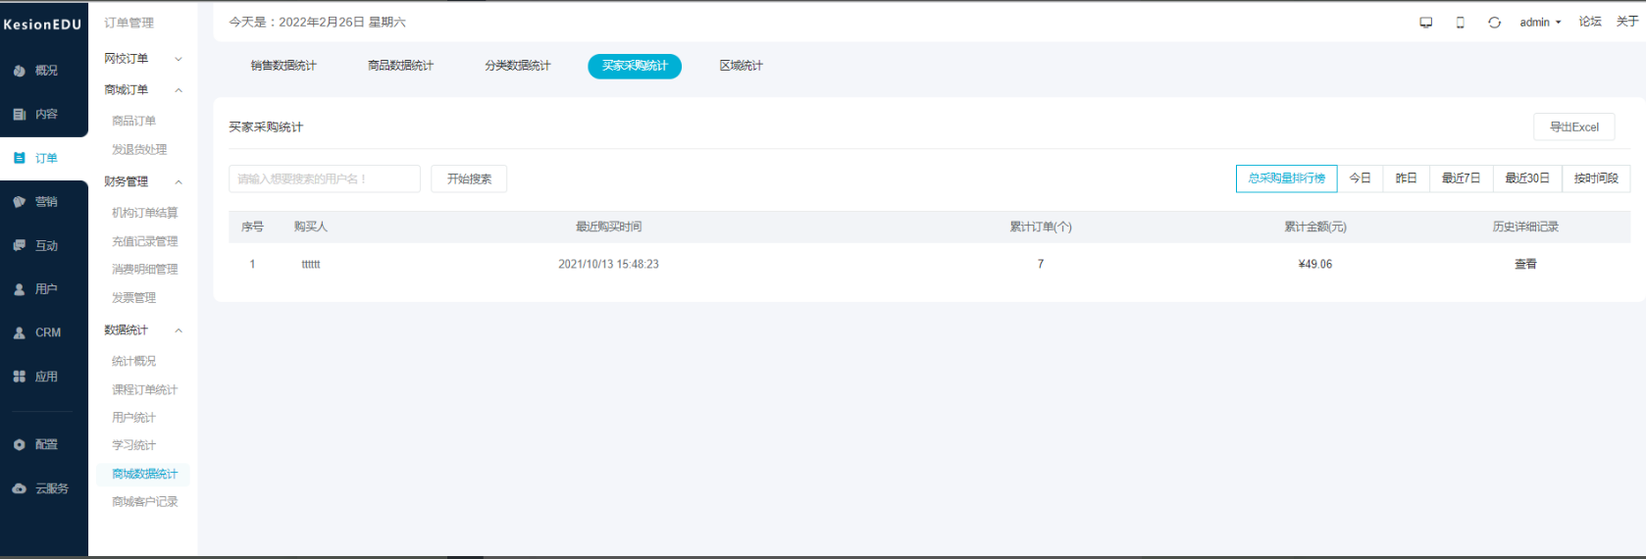
Task: Select the 订单 orders sidebar icon
Action: pos(20,158)
